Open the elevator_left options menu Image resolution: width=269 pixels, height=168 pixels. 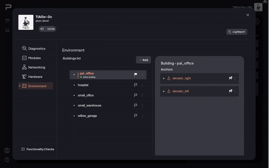tap(235, 91)
